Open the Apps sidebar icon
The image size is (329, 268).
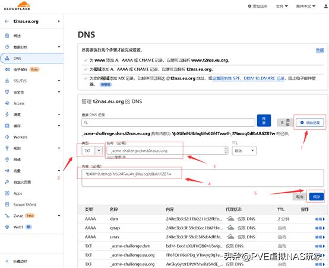coord(7,193)
